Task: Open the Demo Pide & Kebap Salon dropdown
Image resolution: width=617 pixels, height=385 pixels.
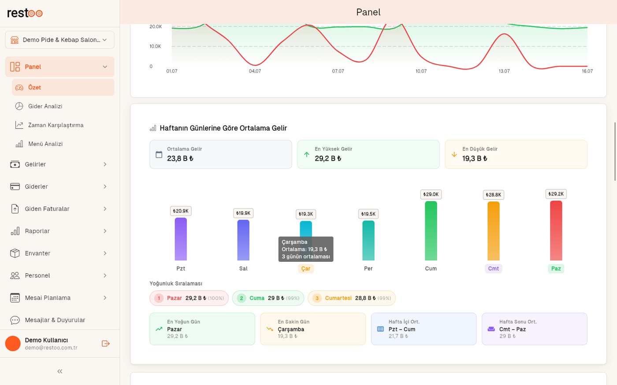Action: pyautogui.click(x=60, y=40)
